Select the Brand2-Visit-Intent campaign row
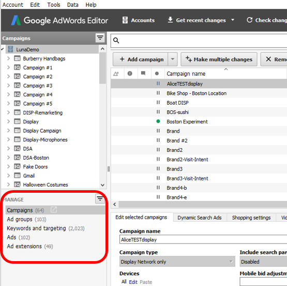This screenshot has height=286, width=287. pyautogui.click(x=199, y=159)
